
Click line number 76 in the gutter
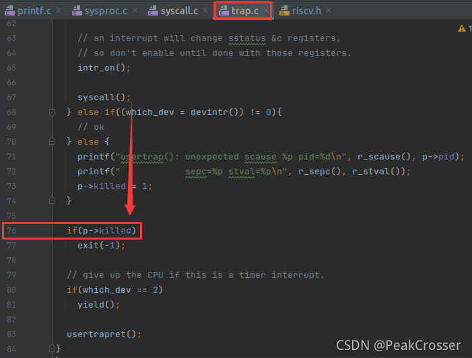(11, 230)
